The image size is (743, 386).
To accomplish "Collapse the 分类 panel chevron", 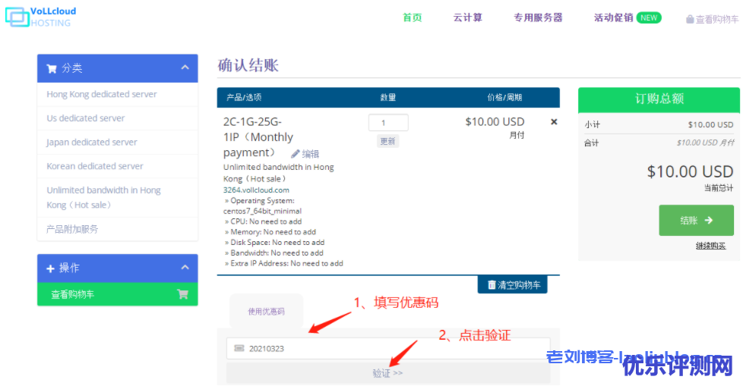I will click(x=185, y=67).
